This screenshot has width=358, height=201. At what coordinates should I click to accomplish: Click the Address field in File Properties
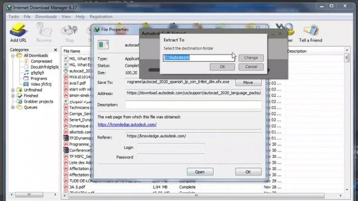[194, 93]
